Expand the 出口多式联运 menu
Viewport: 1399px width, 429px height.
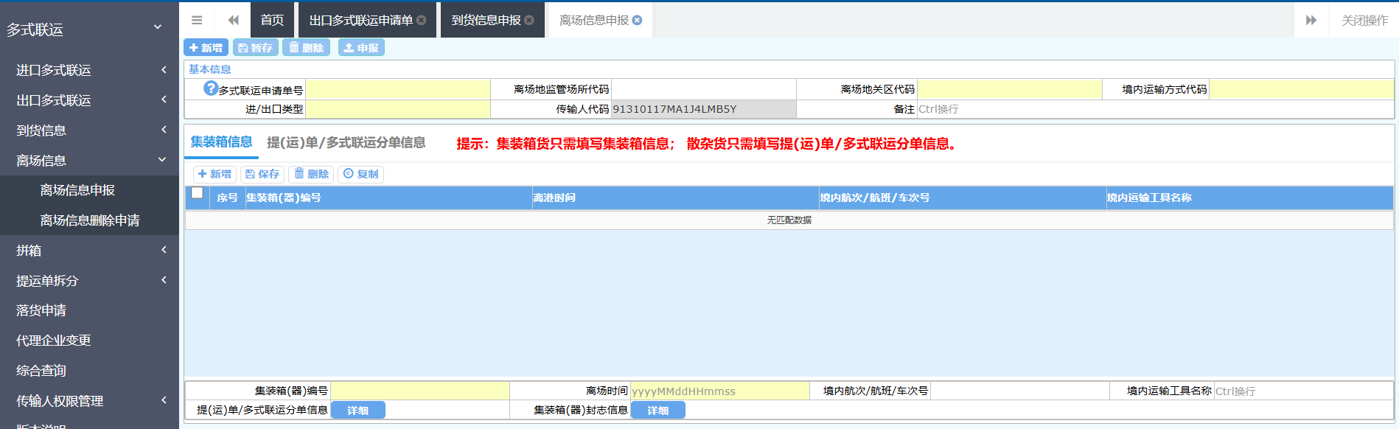pyautogui.click(x=89, y=100)
